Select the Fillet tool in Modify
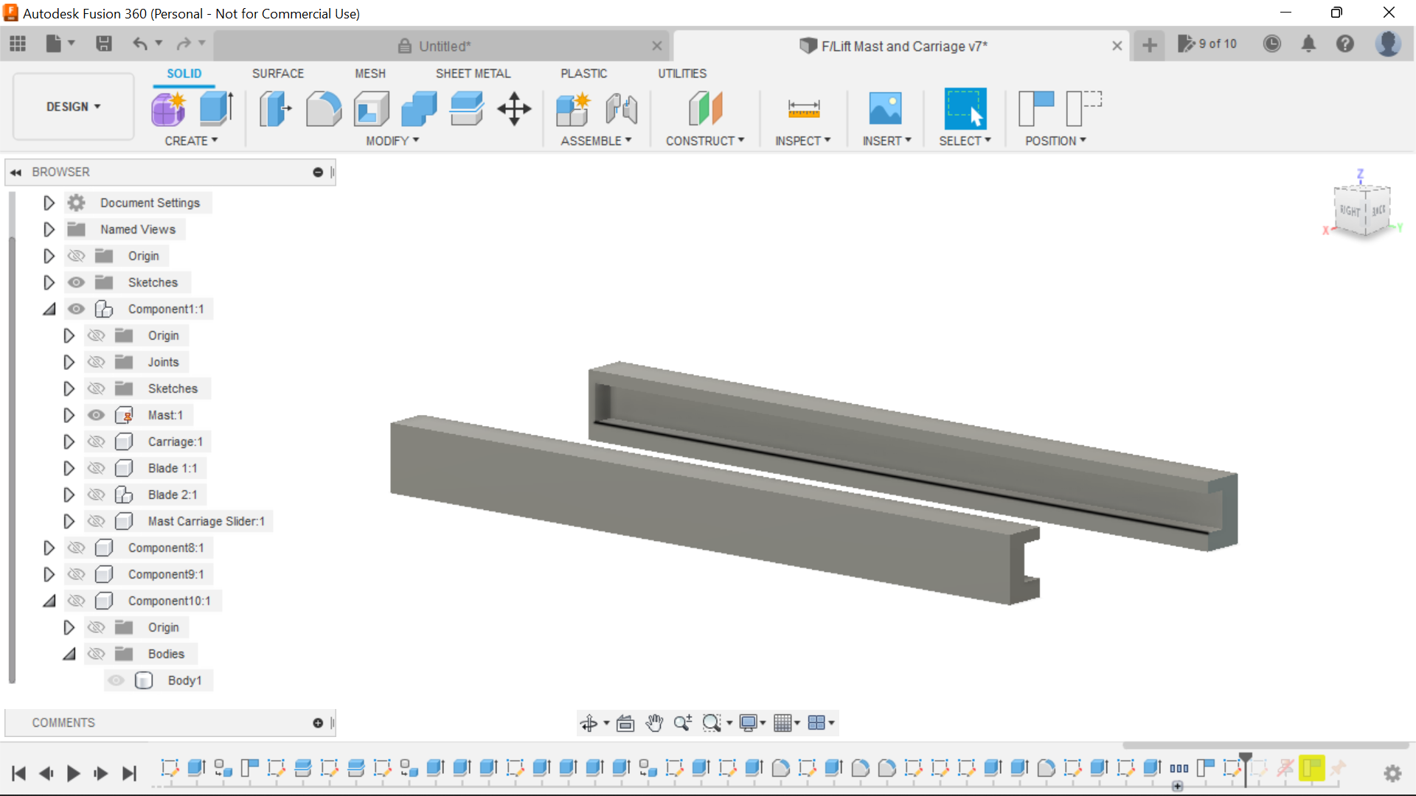 [323, 108]
